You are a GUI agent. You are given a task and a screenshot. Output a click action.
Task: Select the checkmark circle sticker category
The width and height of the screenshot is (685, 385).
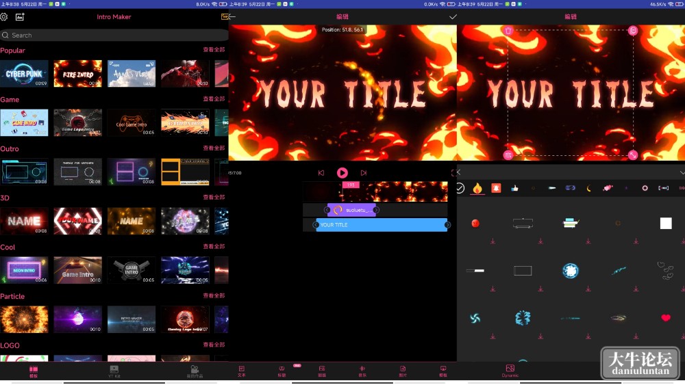(x=460, y=188)
